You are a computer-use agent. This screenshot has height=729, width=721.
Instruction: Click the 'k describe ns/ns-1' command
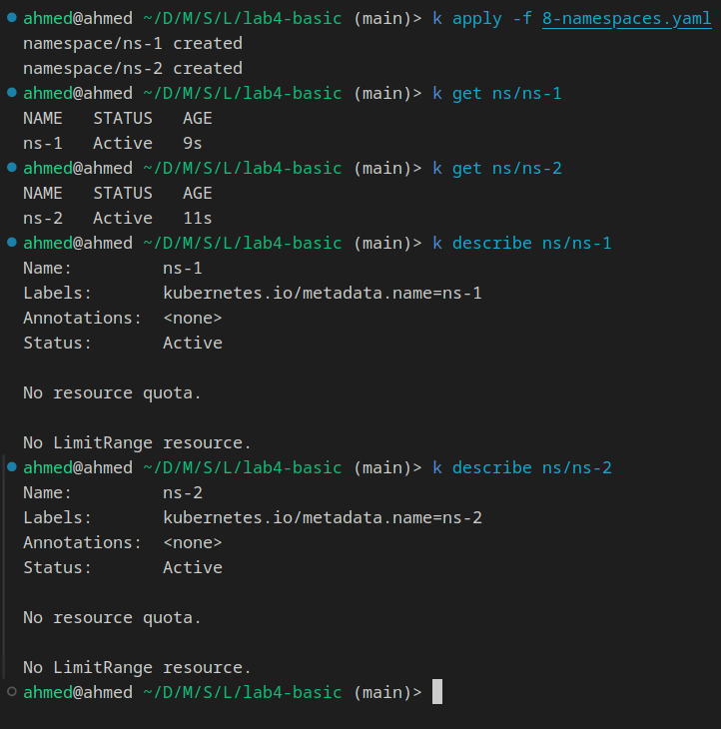click(x=522, y=243)
